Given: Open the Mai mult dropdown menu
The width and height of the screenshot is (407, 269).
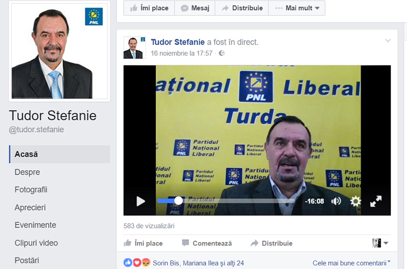Looking at the screenshot, I should point(297,8).
